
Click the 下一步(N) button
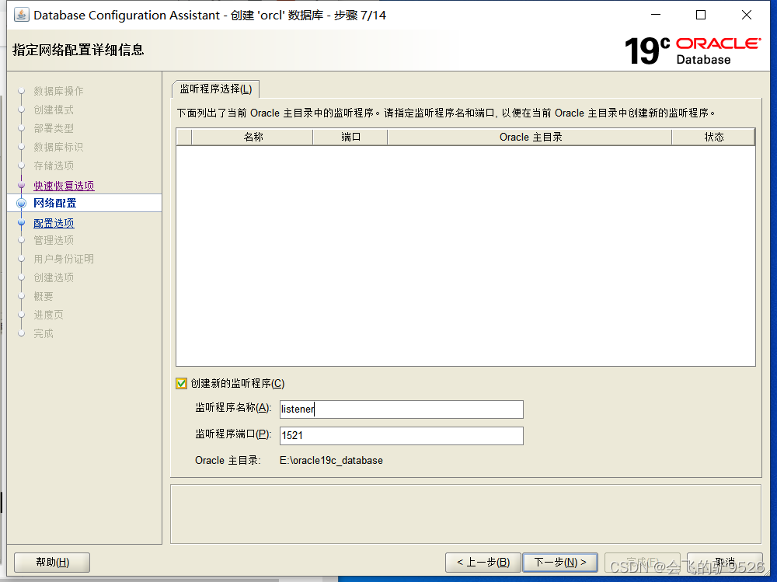tap(560, 562)
